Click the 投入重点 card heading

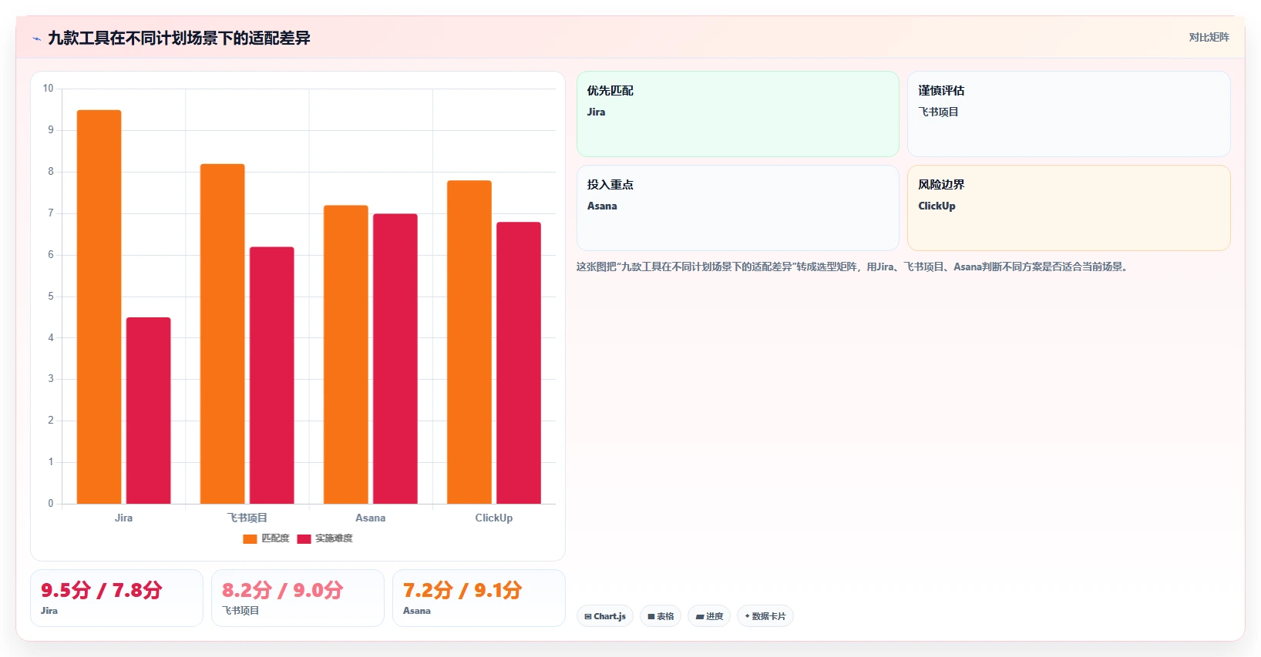[x=610, y=185]
